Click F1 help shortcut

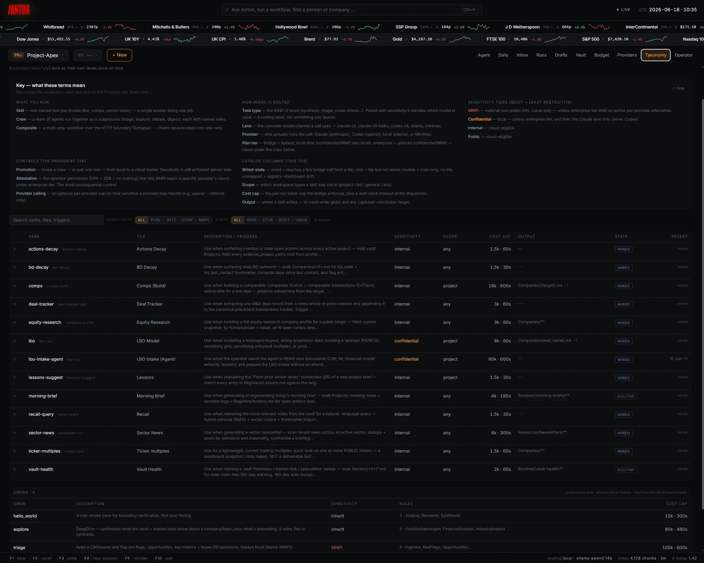click(17, 558)
